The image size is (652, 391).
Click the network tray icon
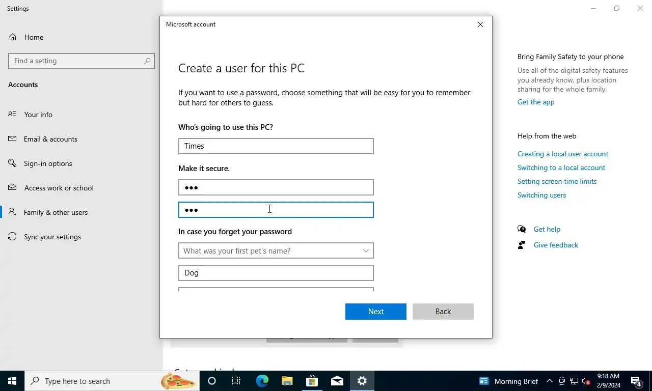574,381
